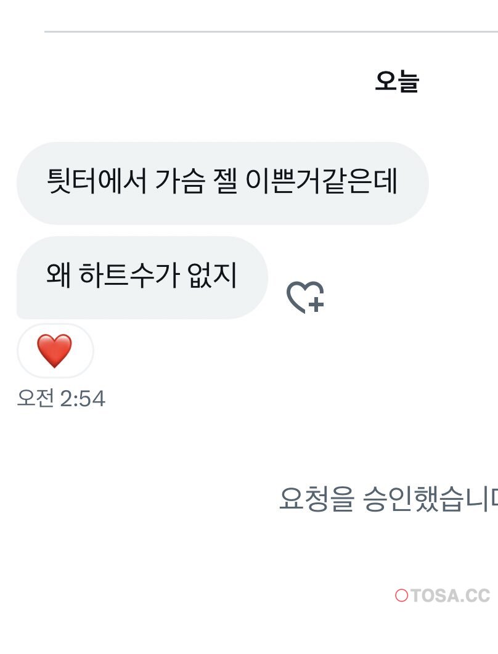Click the word 가슴 in the first message

(x=180, y=181)
